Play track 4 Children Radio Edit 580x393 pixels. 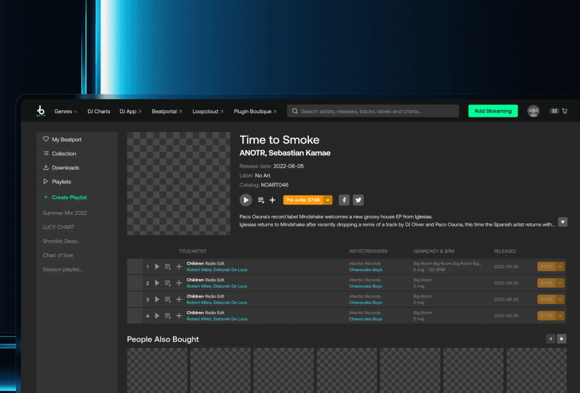tap(157, 316)
